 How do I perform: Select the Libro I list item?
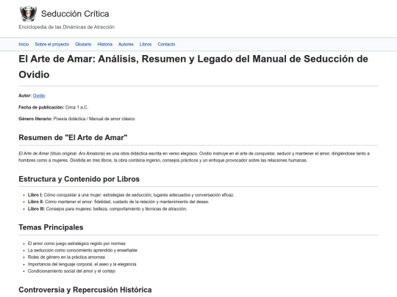pyautogui.click(x=131, y=195)
